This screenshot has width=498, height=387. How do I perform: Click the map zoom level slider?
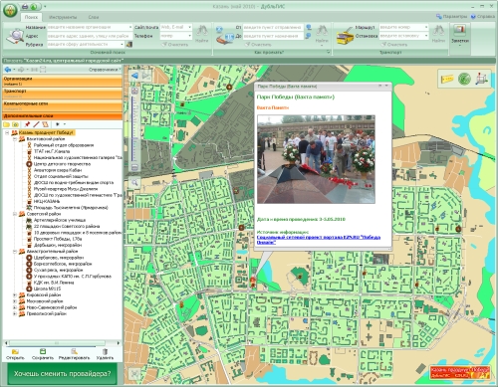[134, 128]
